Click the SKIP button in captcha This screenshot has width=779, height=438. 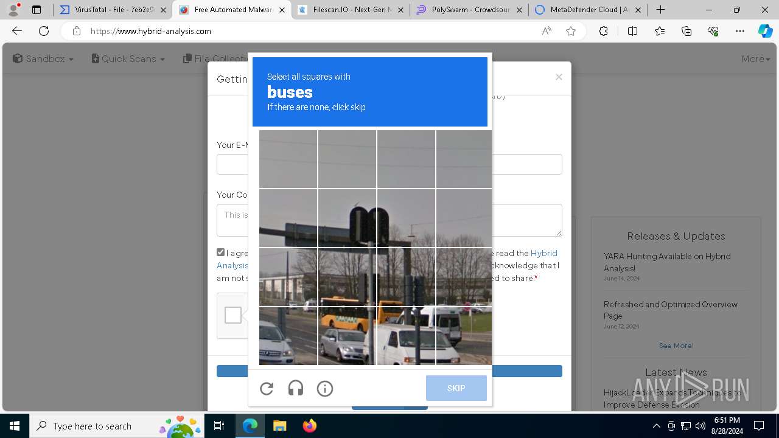click(456, 388)
